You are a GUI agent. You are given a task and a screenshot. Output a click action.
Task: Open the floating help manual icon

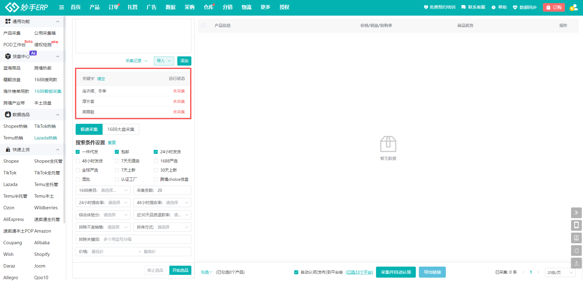tap(576, 238)
